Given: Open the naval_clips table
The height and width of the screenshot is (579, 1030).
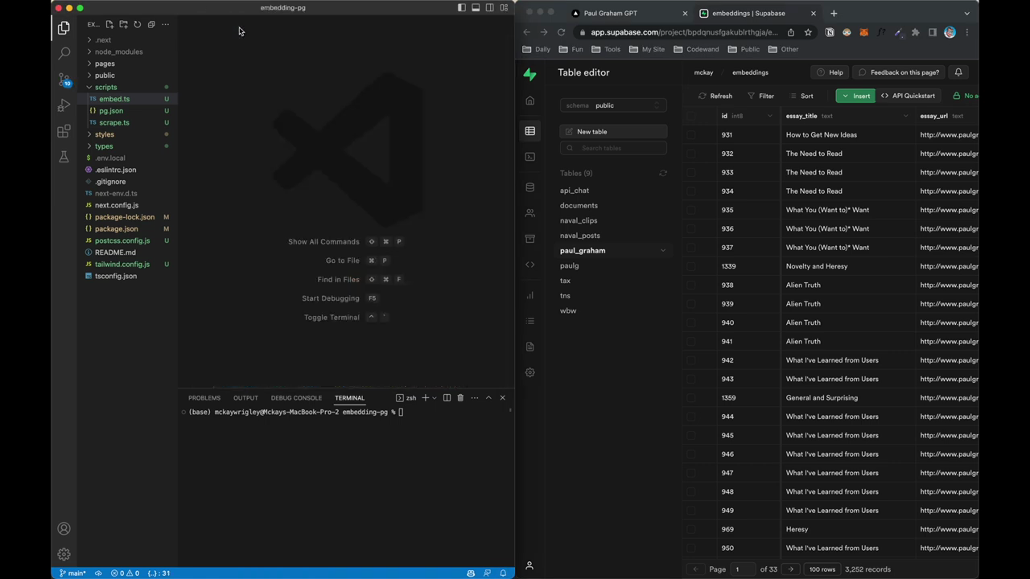Looking at the screenshot, I should click(579, 220).
